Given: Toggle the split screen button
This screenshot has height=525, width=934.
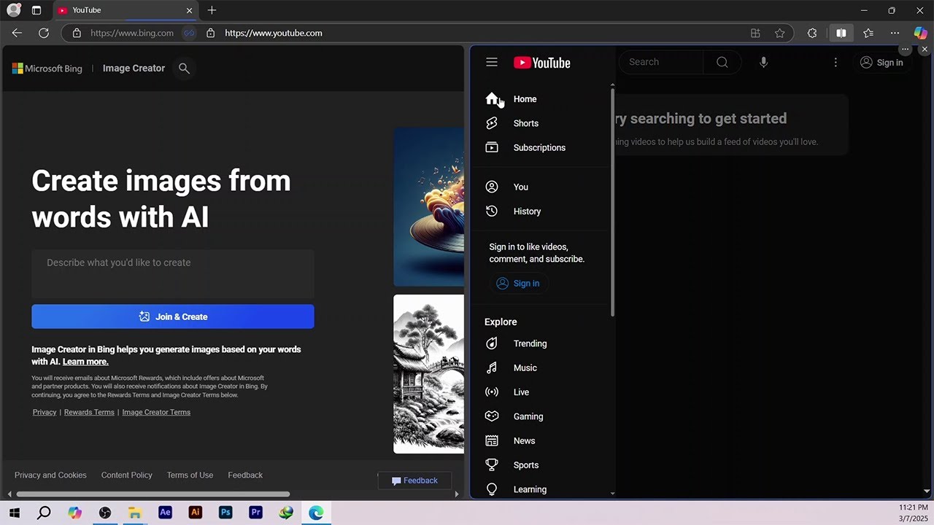Looking at the screenshot, I should pyautogui.click(x=841, y=33).
